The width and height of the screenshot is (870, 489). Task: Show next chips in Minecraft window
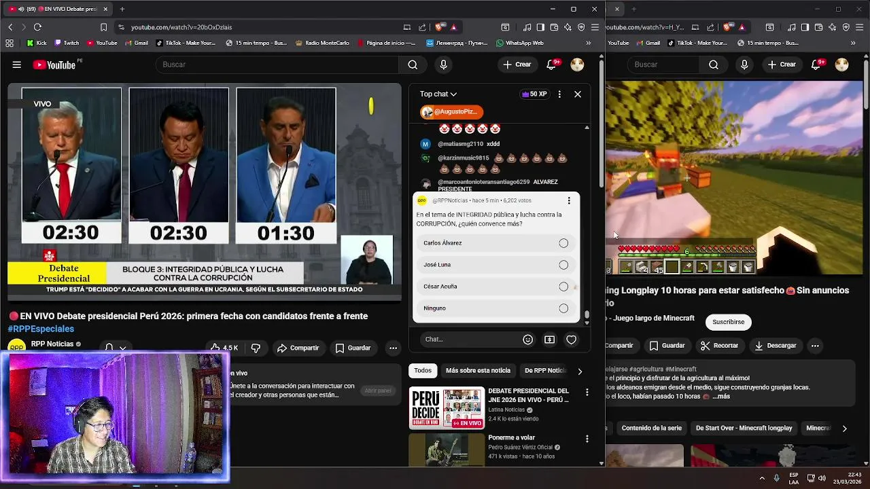pyautogui.click(x=844, y=429)
